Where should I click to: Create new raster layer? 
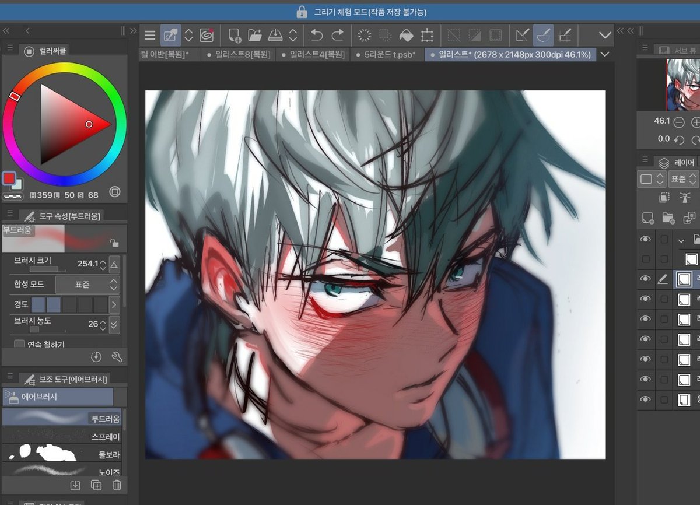click(x=648, y=218)
